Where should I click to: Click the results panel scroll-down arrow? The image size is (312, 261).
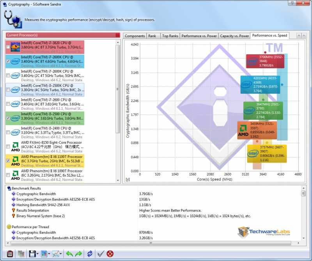pyautogui.click(x=303, y=238)
